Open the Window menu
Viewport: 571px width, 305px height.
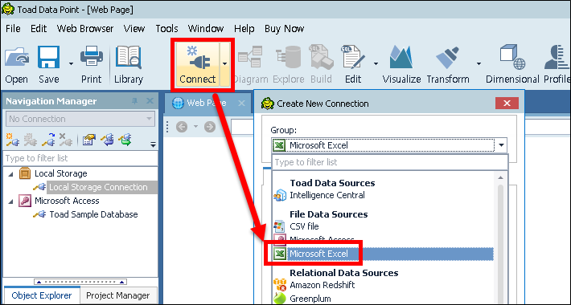(205, 29)
